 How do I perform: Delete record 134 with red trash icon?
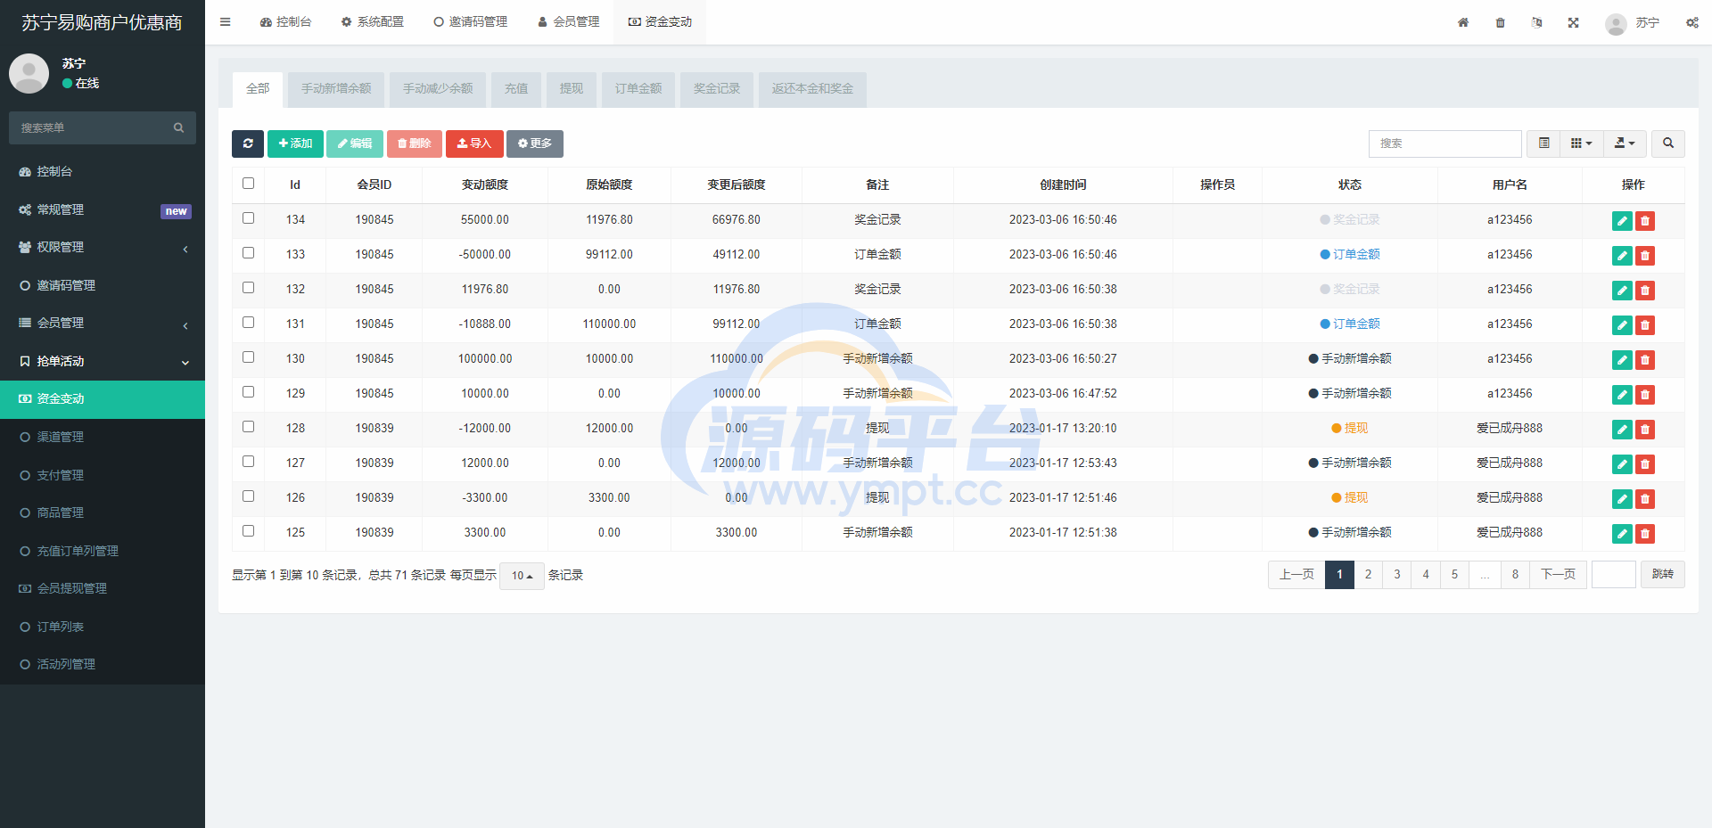click(1645, 221)
